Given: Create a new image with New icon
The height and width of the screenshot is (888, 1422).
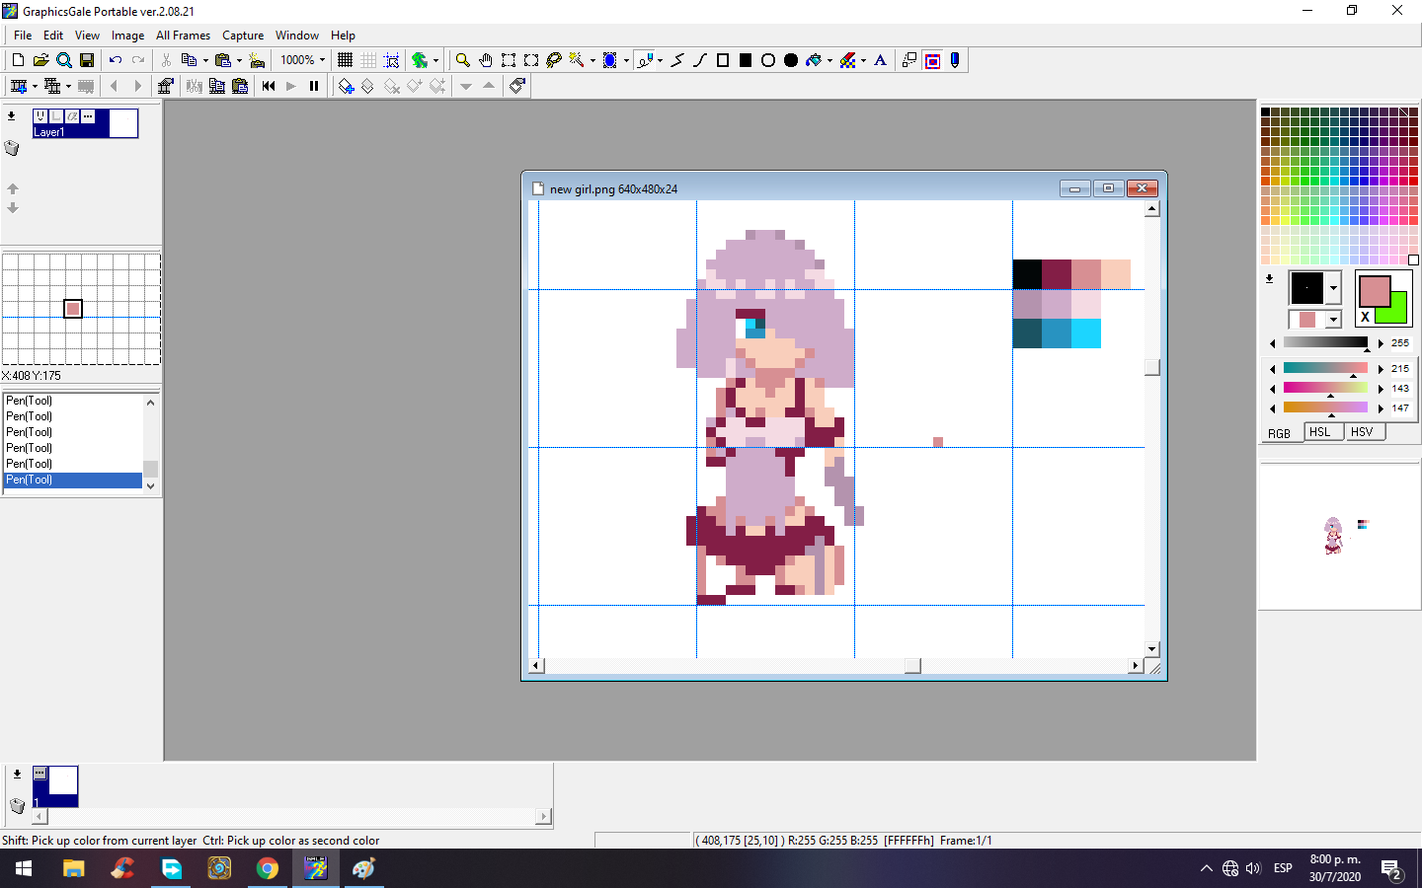Looking at the screenshot, I should (18, 60).
